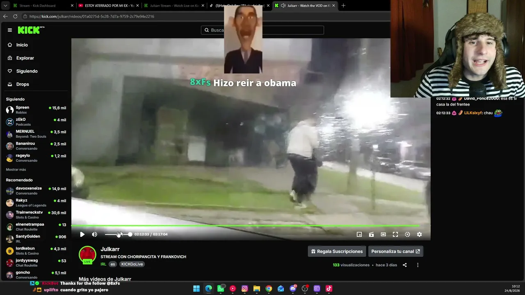Open Google Chrome from taskbar
The width and height of the screenshot is (525, 295).
269,288
